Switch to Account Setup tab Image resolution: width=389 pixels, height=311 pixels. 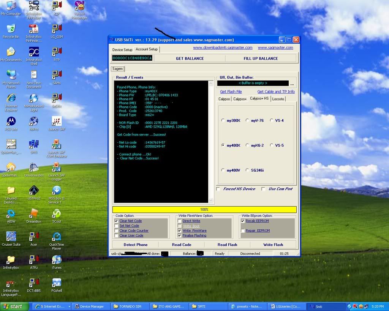[147, 49]
